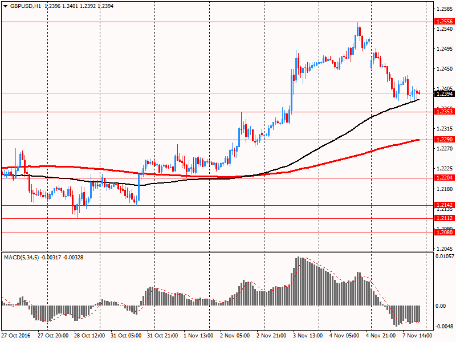The image size is (456, 342).
Task: Click the 1.2270 price scale value
Action: click(445, 149)
